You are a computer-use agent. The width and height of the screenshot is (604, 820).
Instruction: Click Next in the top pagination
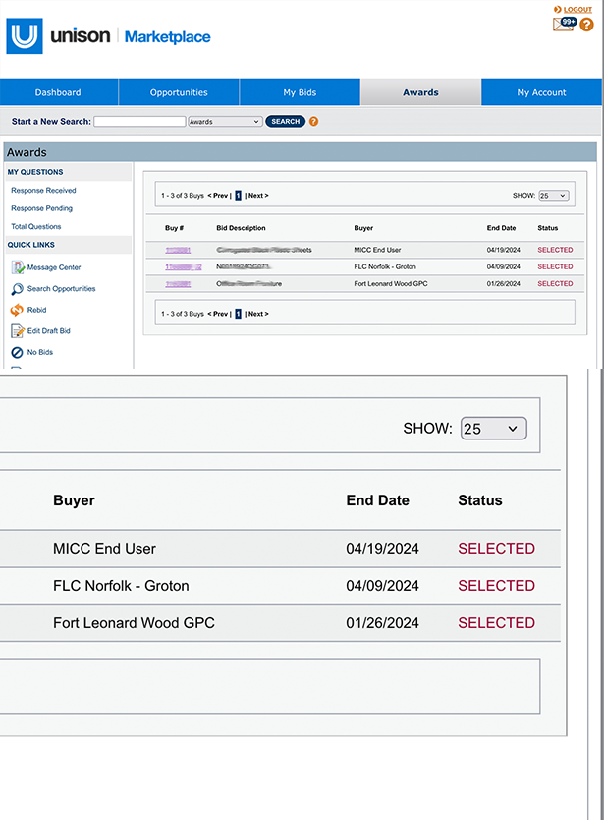point(257,195)
